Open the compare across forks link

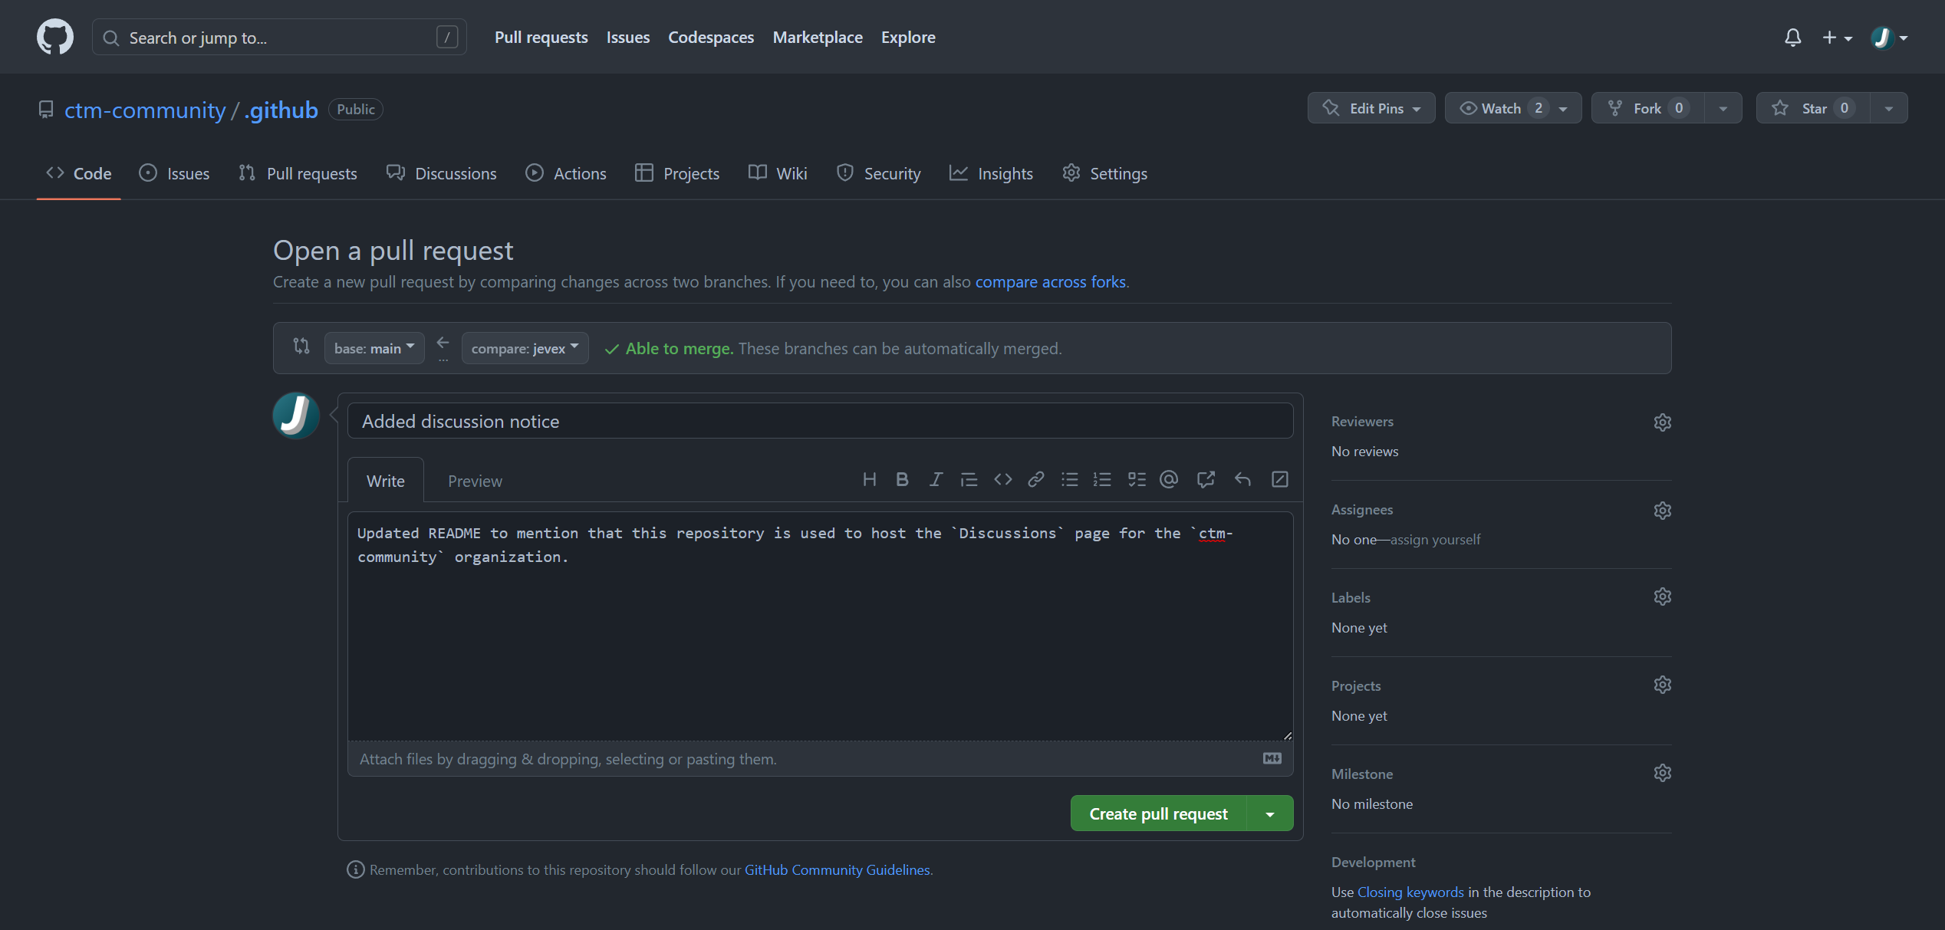coord(1050,282)
